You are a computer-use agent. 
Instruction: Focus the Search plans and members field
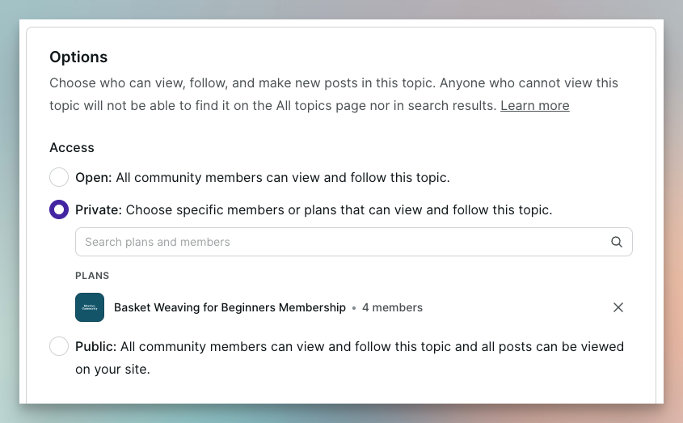[339, 242]
